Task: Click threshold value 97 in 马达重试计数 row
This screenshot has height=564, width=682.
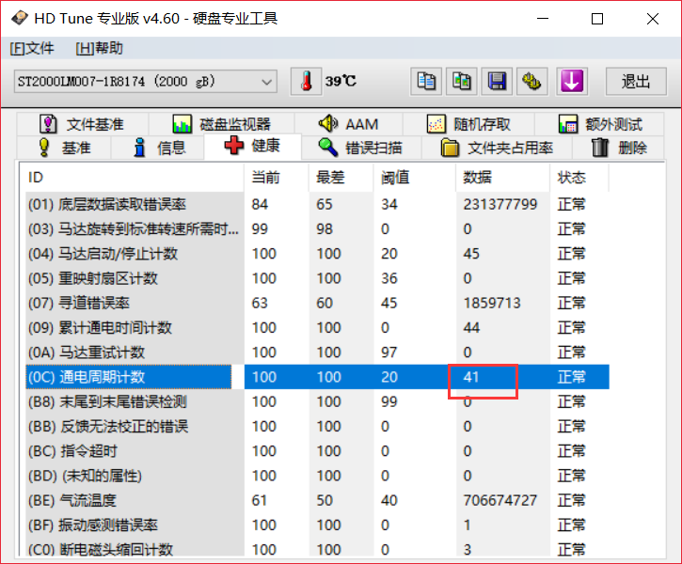Action: click(x=389, y=352)
